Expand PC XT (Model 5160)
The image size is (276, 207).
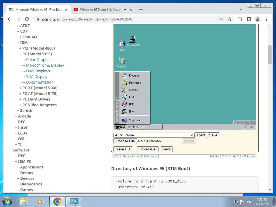point(38,88)
